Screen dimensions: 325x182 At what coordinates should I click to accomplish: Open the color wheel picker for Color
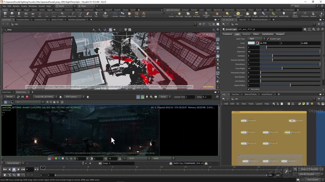[x=257, y=43]
